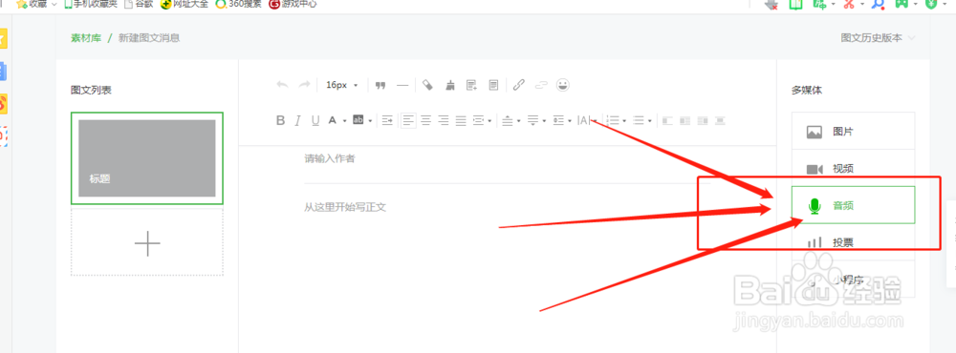956x353 pixels.
Task: Open the 图文历史版本 dropdown
Action: coord(878,38)
